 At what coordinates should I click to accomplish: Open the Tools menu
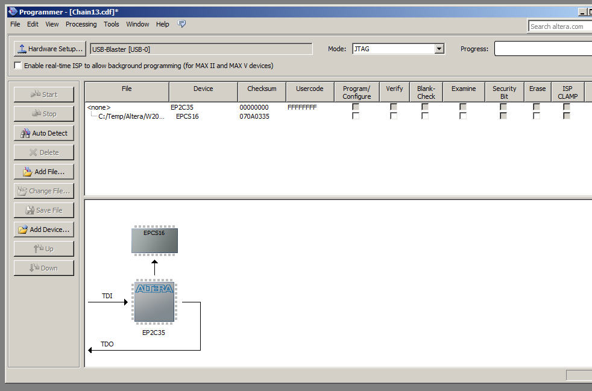click(x=111, y=24)
